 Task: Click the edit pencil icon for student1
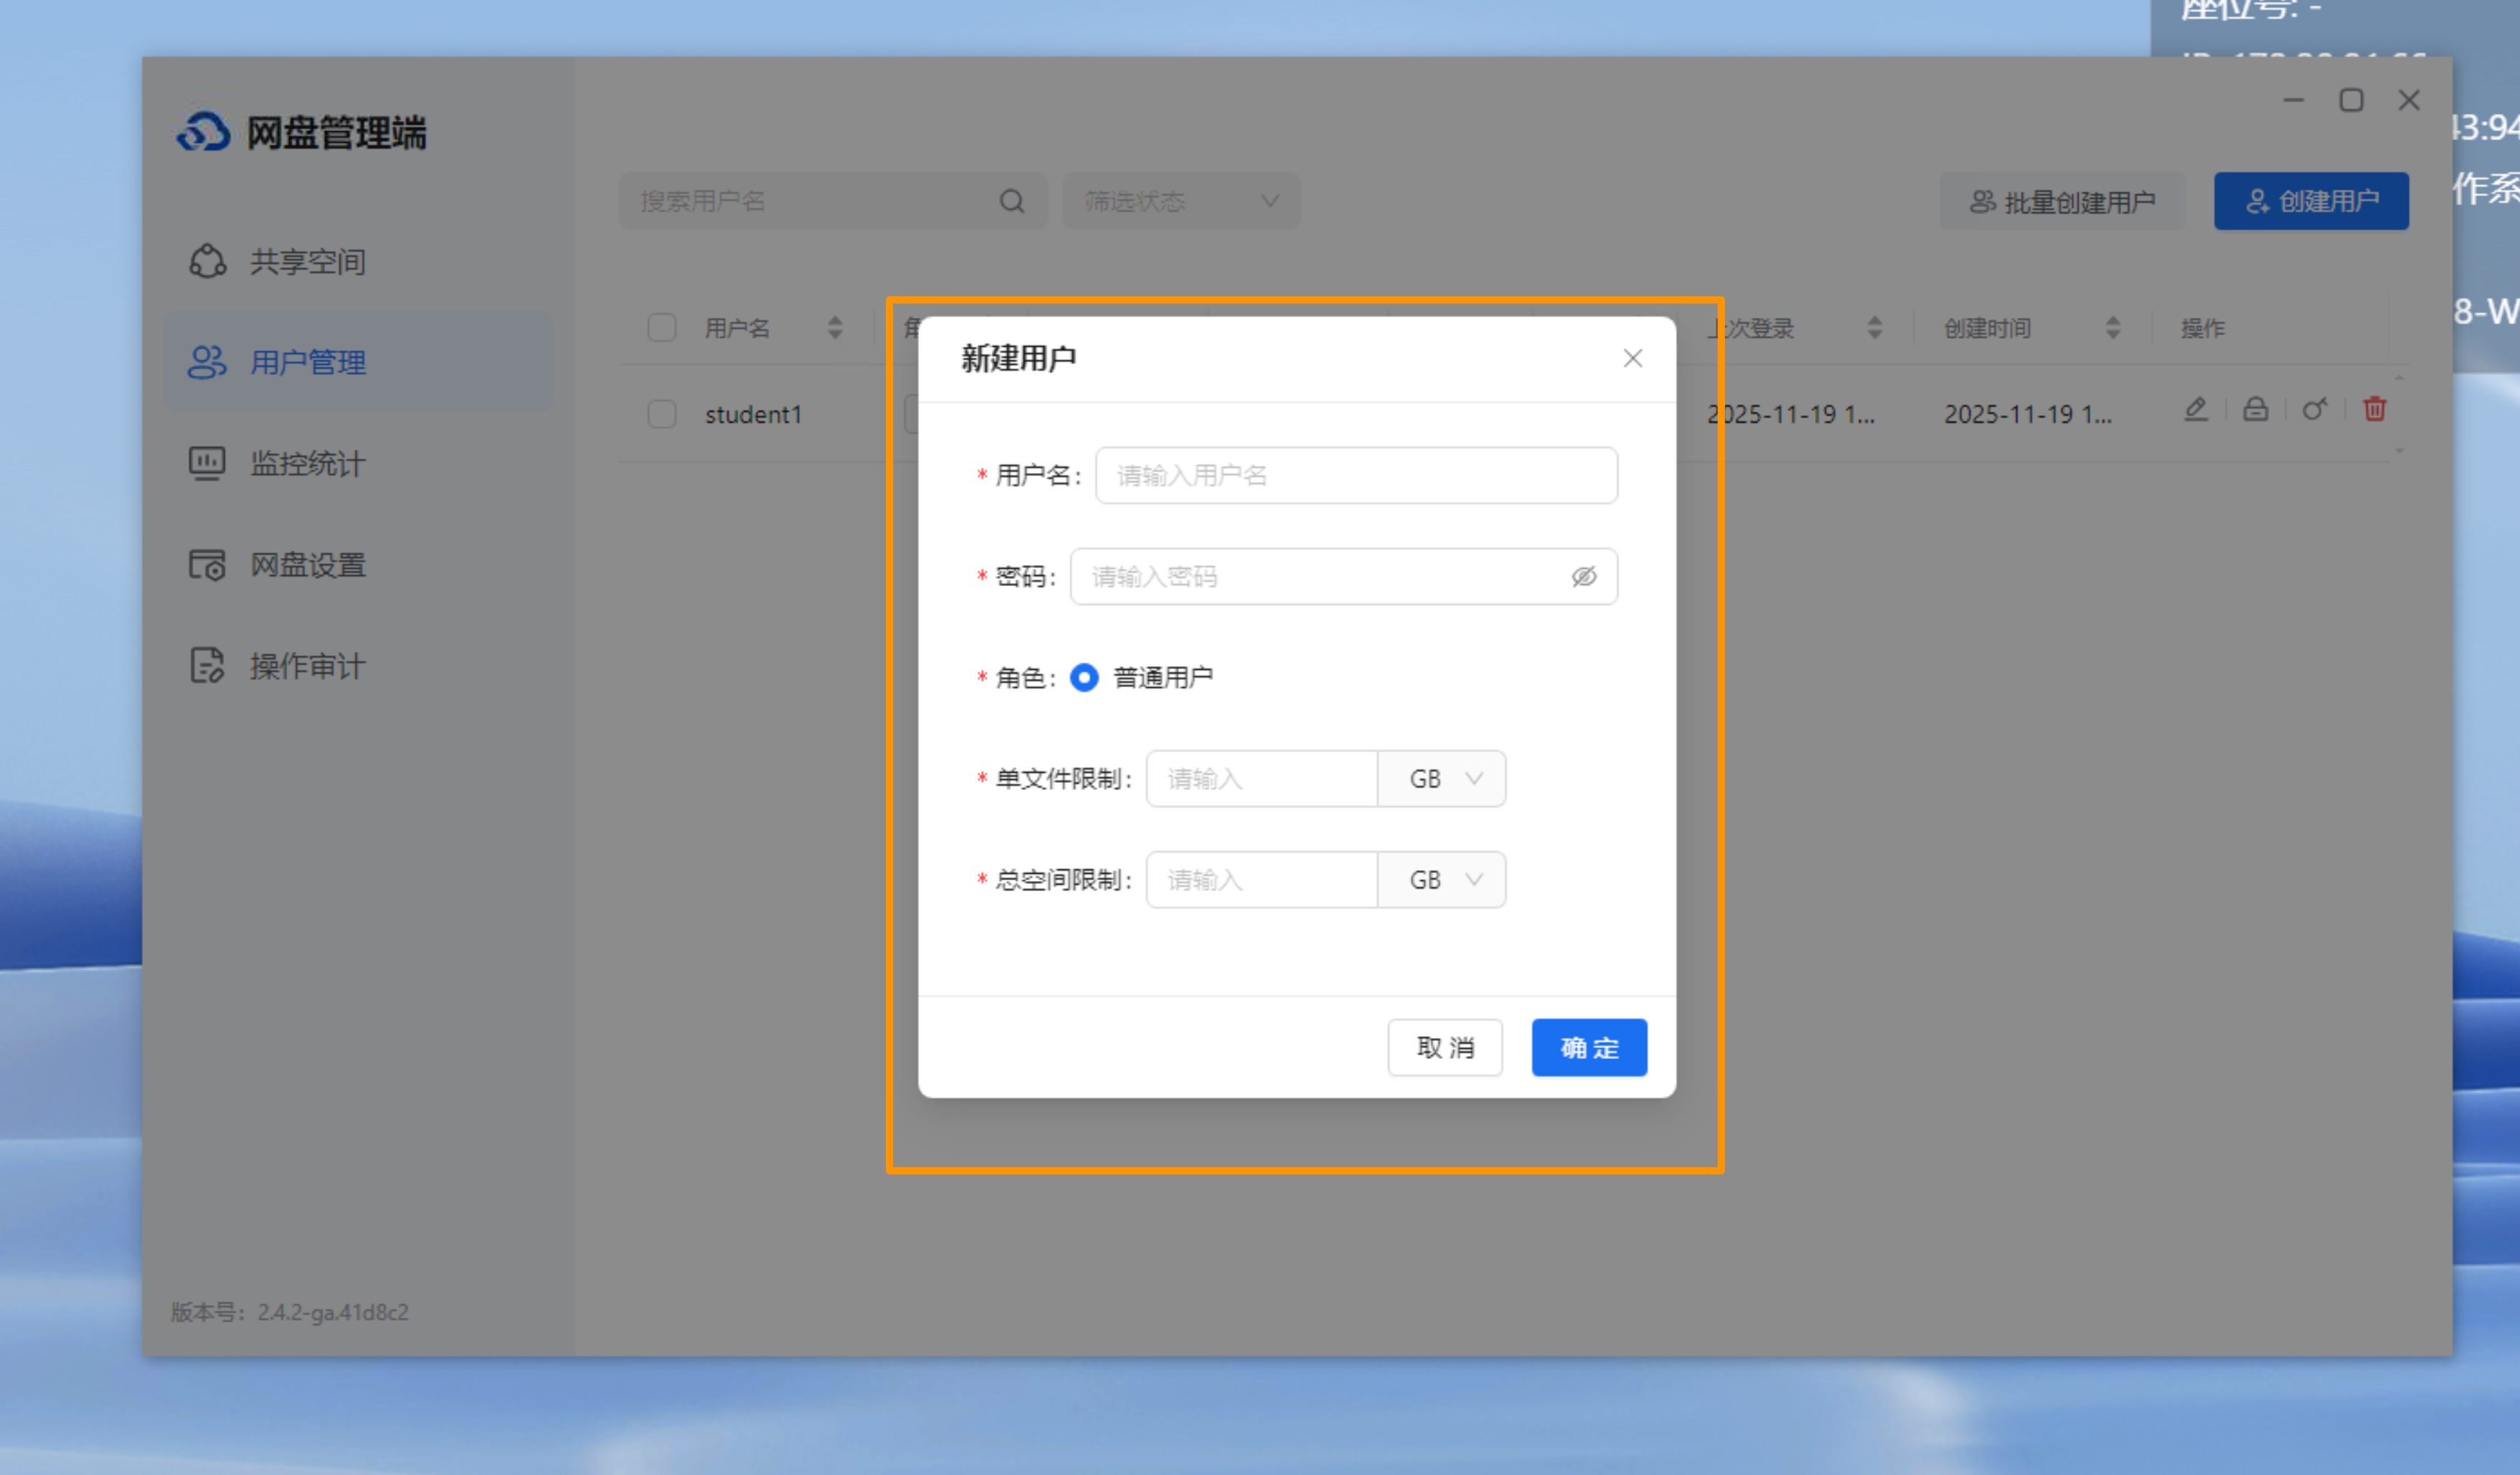2195,409
